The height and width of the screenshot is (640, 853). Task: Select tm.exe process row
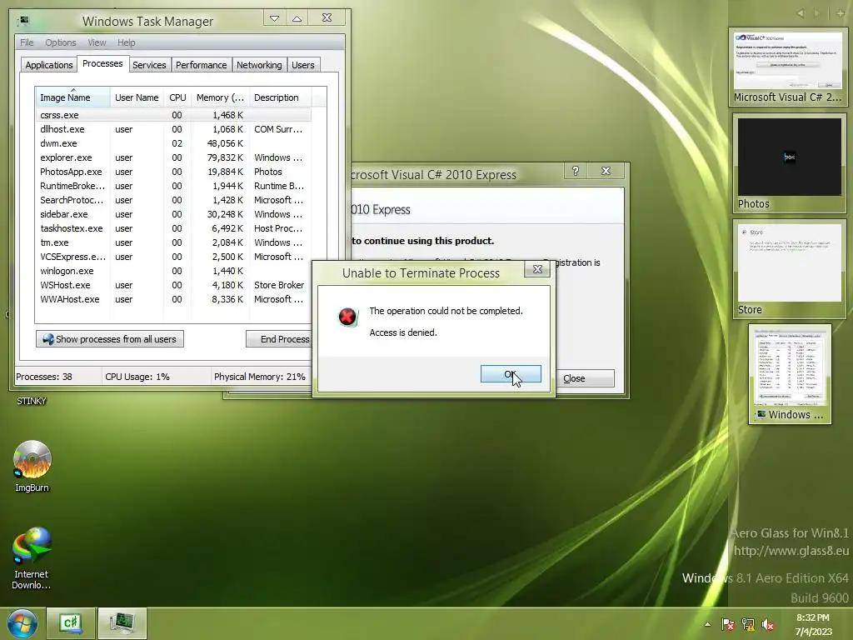tap(174, 242)
